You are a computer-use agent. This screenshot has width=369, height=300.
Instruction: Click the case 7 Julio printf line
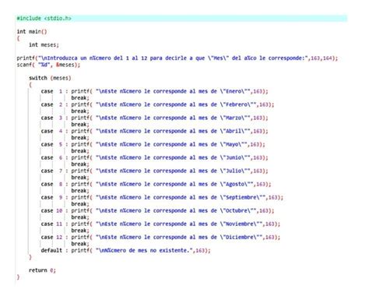pos(154,171)
